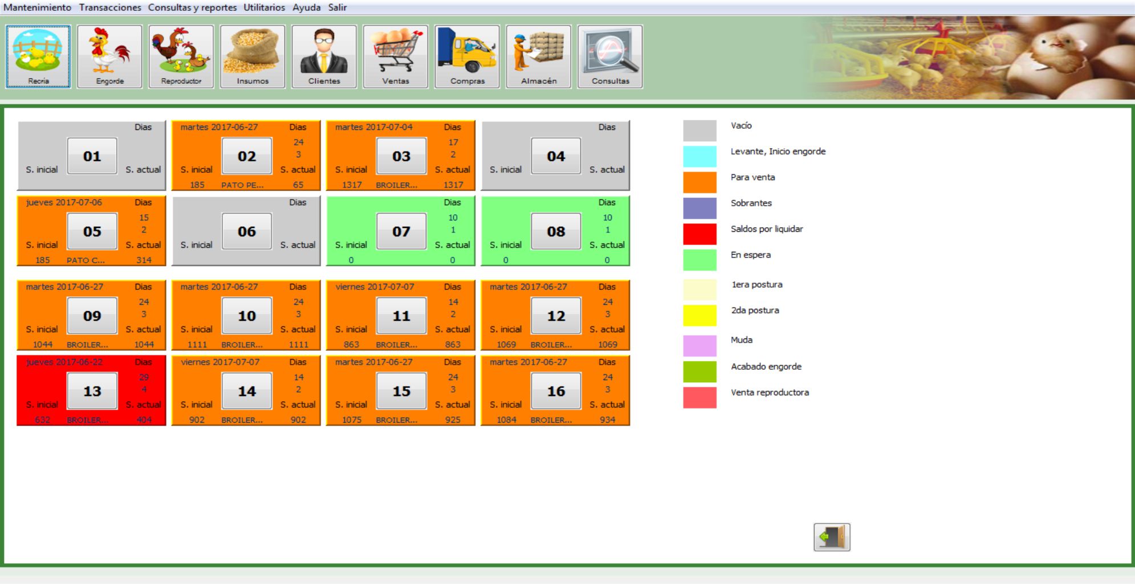Image resolution: width=1135 pixels, height=584 pixels.
Task: Click the date header on pen 11
Action: [x=375, y=287]
